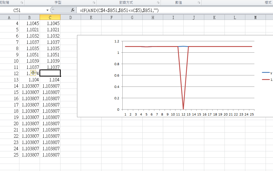Select cell with 1.104 in column C
Screen dimensions: 273x171
pyautogui.click(x=50, y=80)
